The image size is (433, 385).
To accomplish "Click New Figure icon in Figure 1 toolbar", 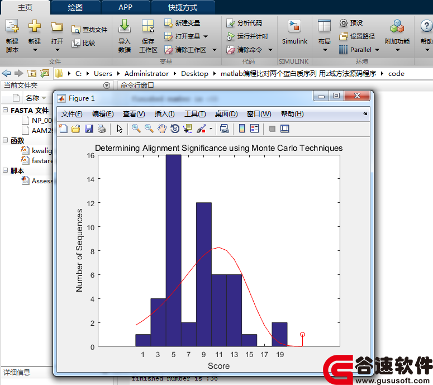I will 63,129.
